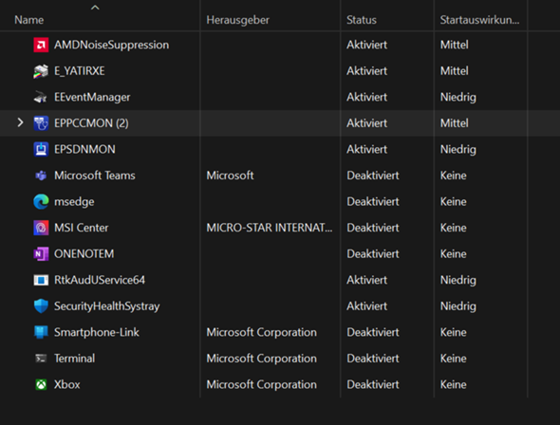Sort by the Herausgeber column header
This screenshot has width=560, height=425.
click(x=237, y=20)
